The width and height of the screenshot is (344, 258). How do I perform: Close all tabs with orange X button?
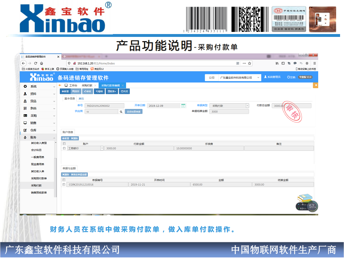tap(316, 85)
